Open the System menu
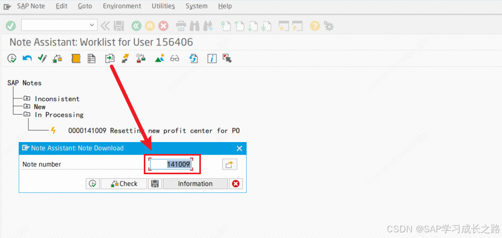502x238 pixels. 197,6
